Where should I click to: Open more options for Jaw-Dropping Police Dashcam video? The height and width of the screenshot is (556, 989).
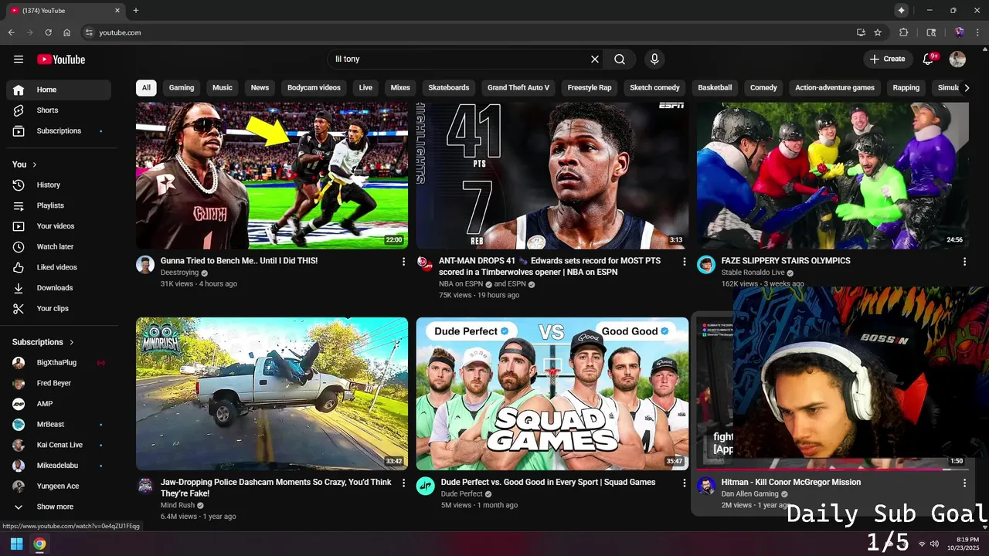coord(403,483)
